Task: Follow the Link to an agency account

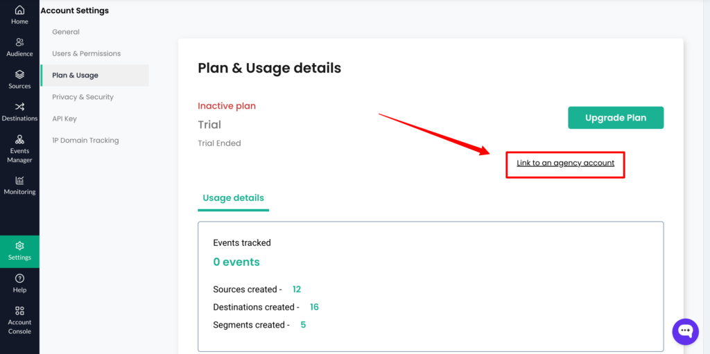Action: click(566, 163)
